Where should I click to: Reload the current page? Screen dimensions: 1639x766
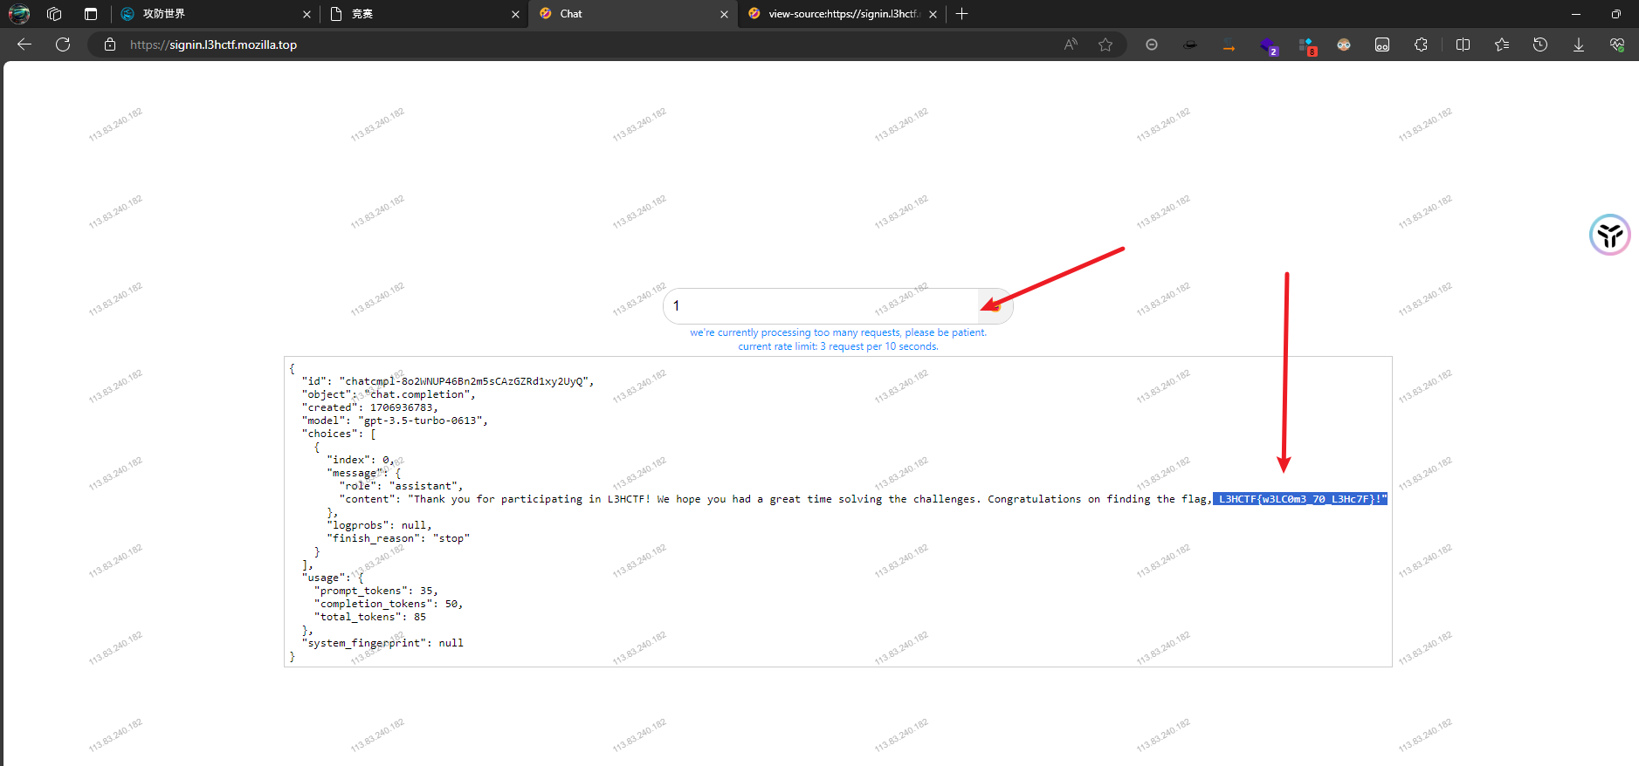[x=63, y=44]
